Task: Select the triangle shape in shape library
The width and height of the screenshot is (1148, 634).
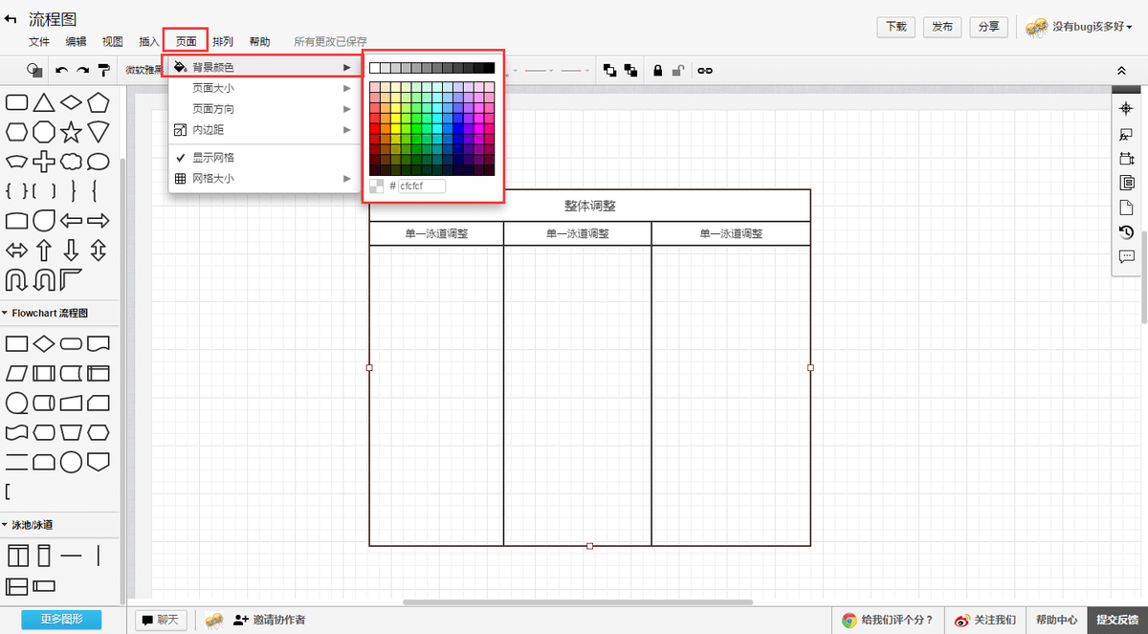Action: point(44,102)
